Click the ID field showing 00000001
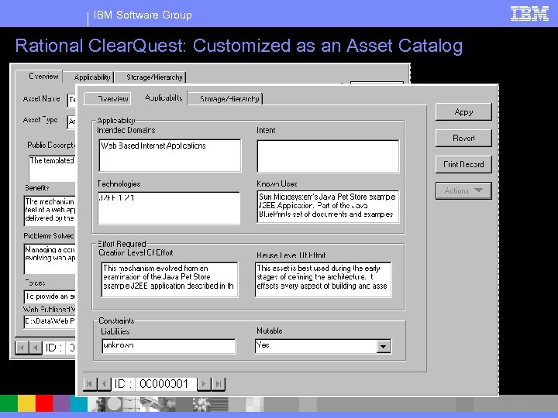558x418 pixels. pos(166,384)
